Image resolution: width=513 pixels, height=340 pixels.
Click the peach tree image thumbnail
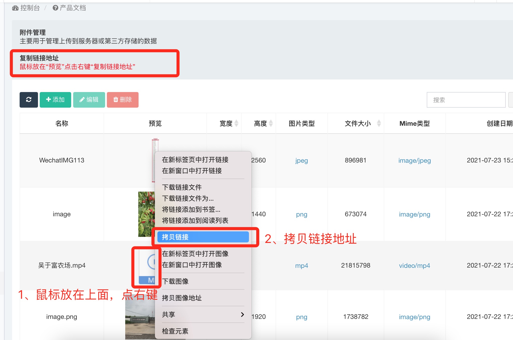pyautogui.click(x=146, y=214)
